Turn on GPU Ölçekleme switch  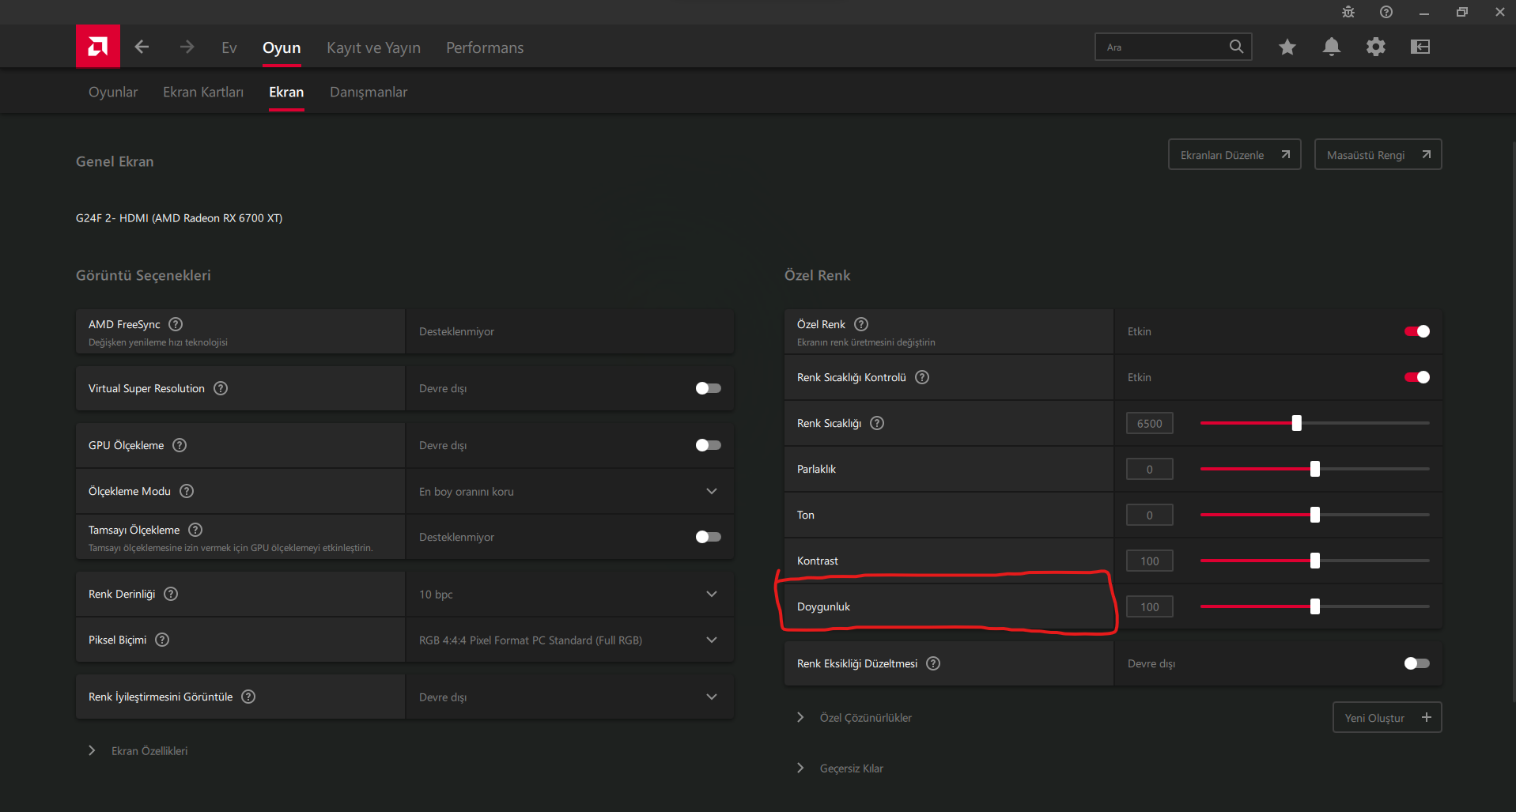708,445
